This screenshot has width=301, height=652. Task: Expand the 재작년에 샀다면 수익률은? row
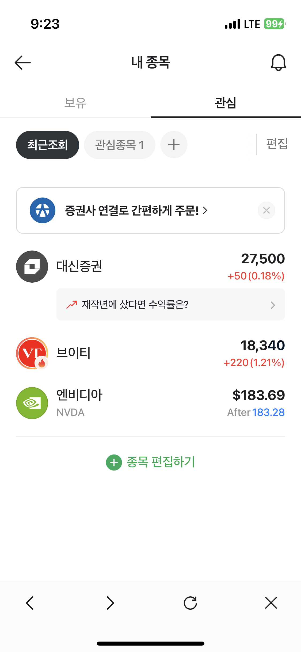pyautogui.click(x=170, y=305)
